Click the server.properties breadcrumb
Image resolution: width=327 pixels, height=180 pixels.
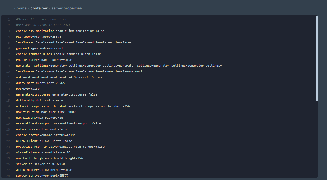coord(67,8)
